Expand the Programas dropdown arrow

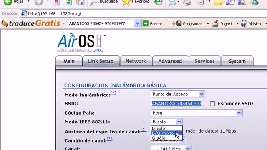pyautogui.click(x=208, y=23)
